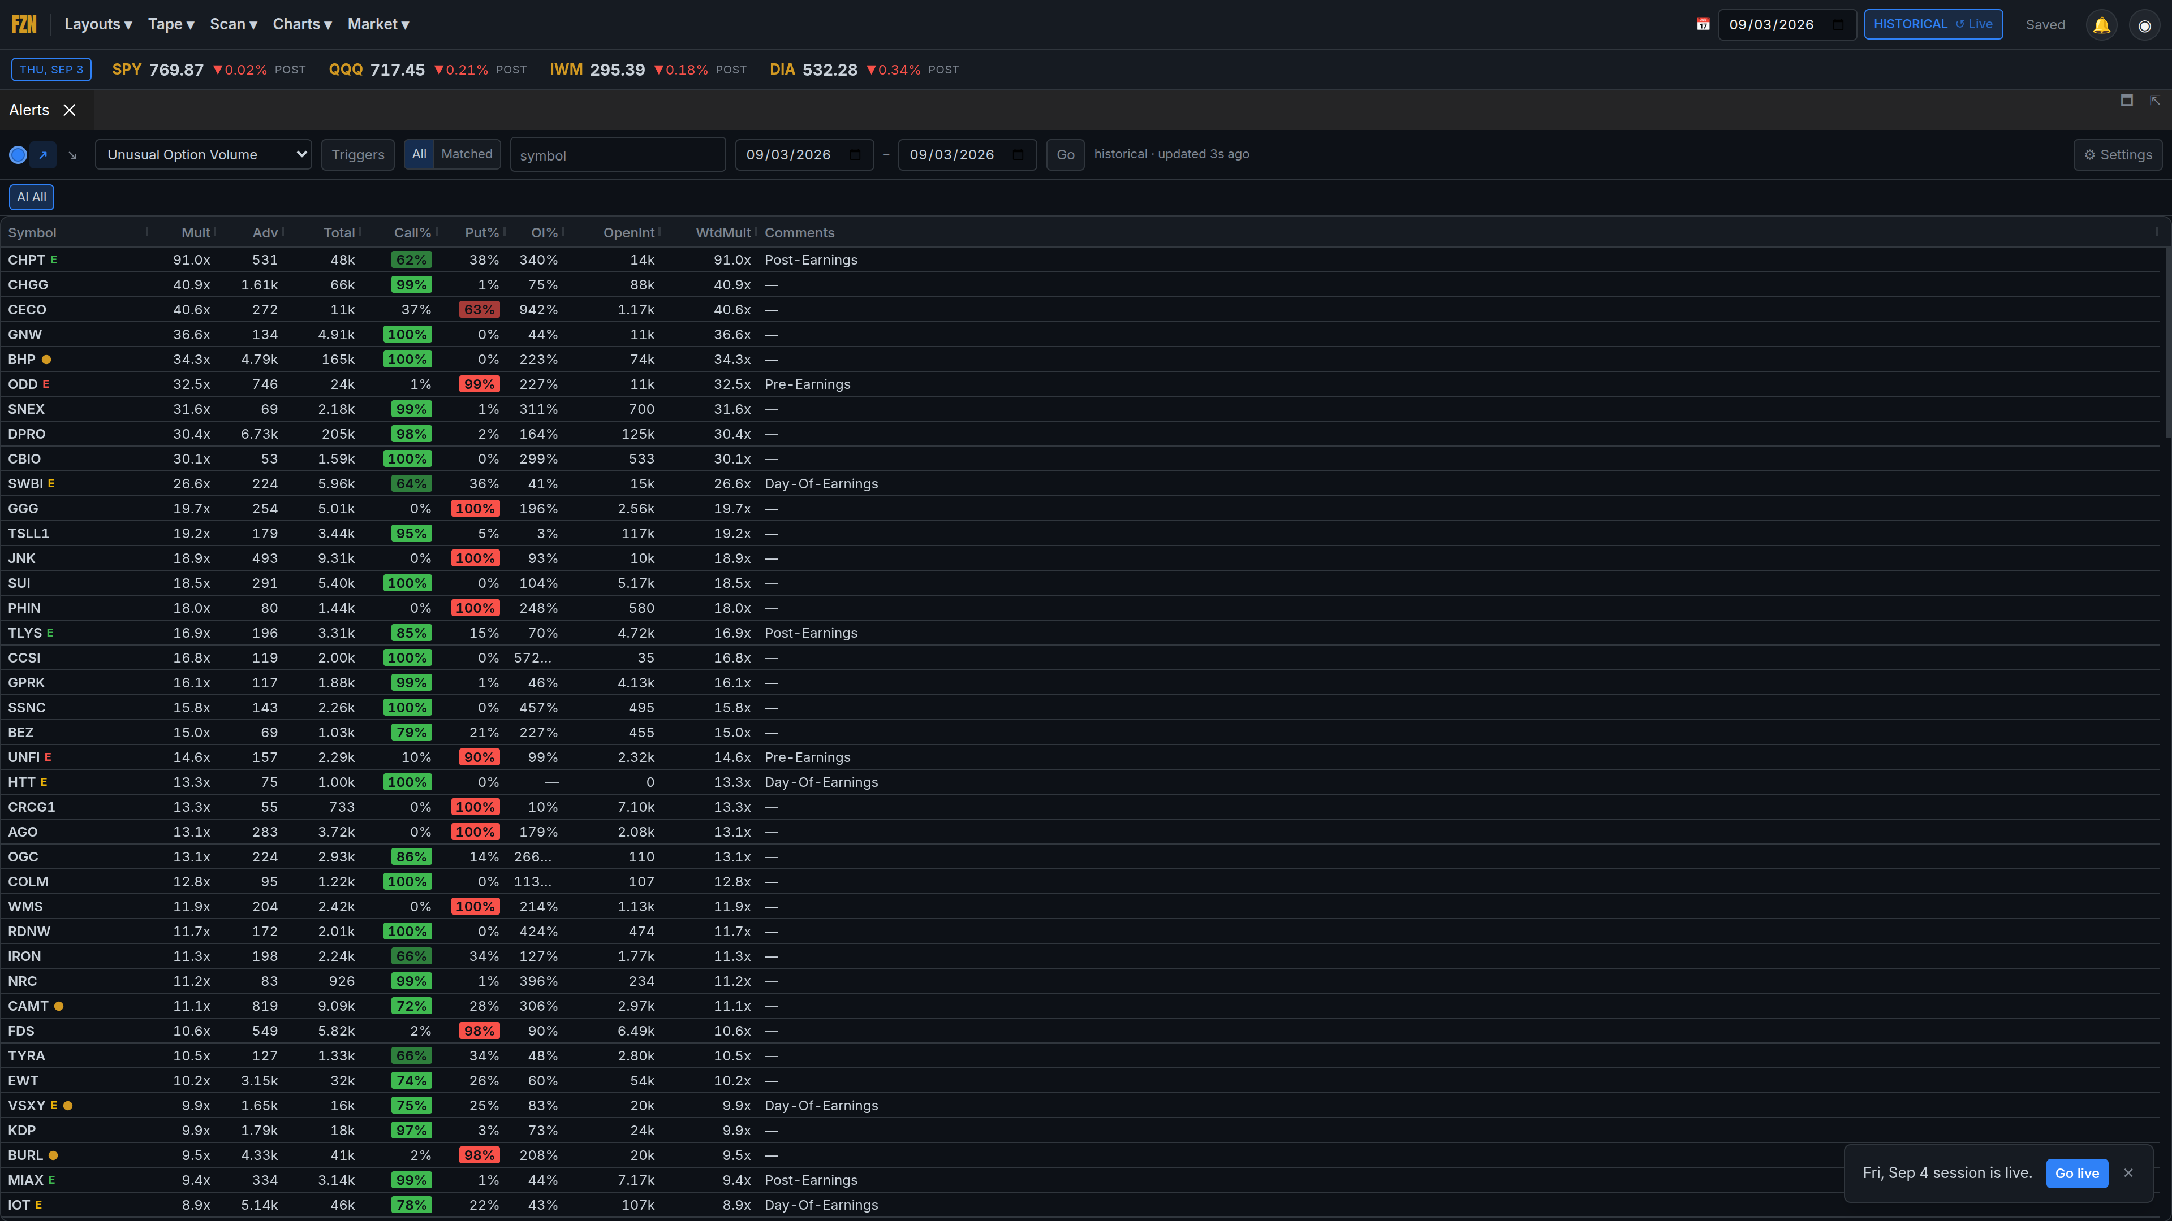Click the Saved status label
Image resolution: width=2172 pixels, height=1221 pixels.
tap(2045, 24)
